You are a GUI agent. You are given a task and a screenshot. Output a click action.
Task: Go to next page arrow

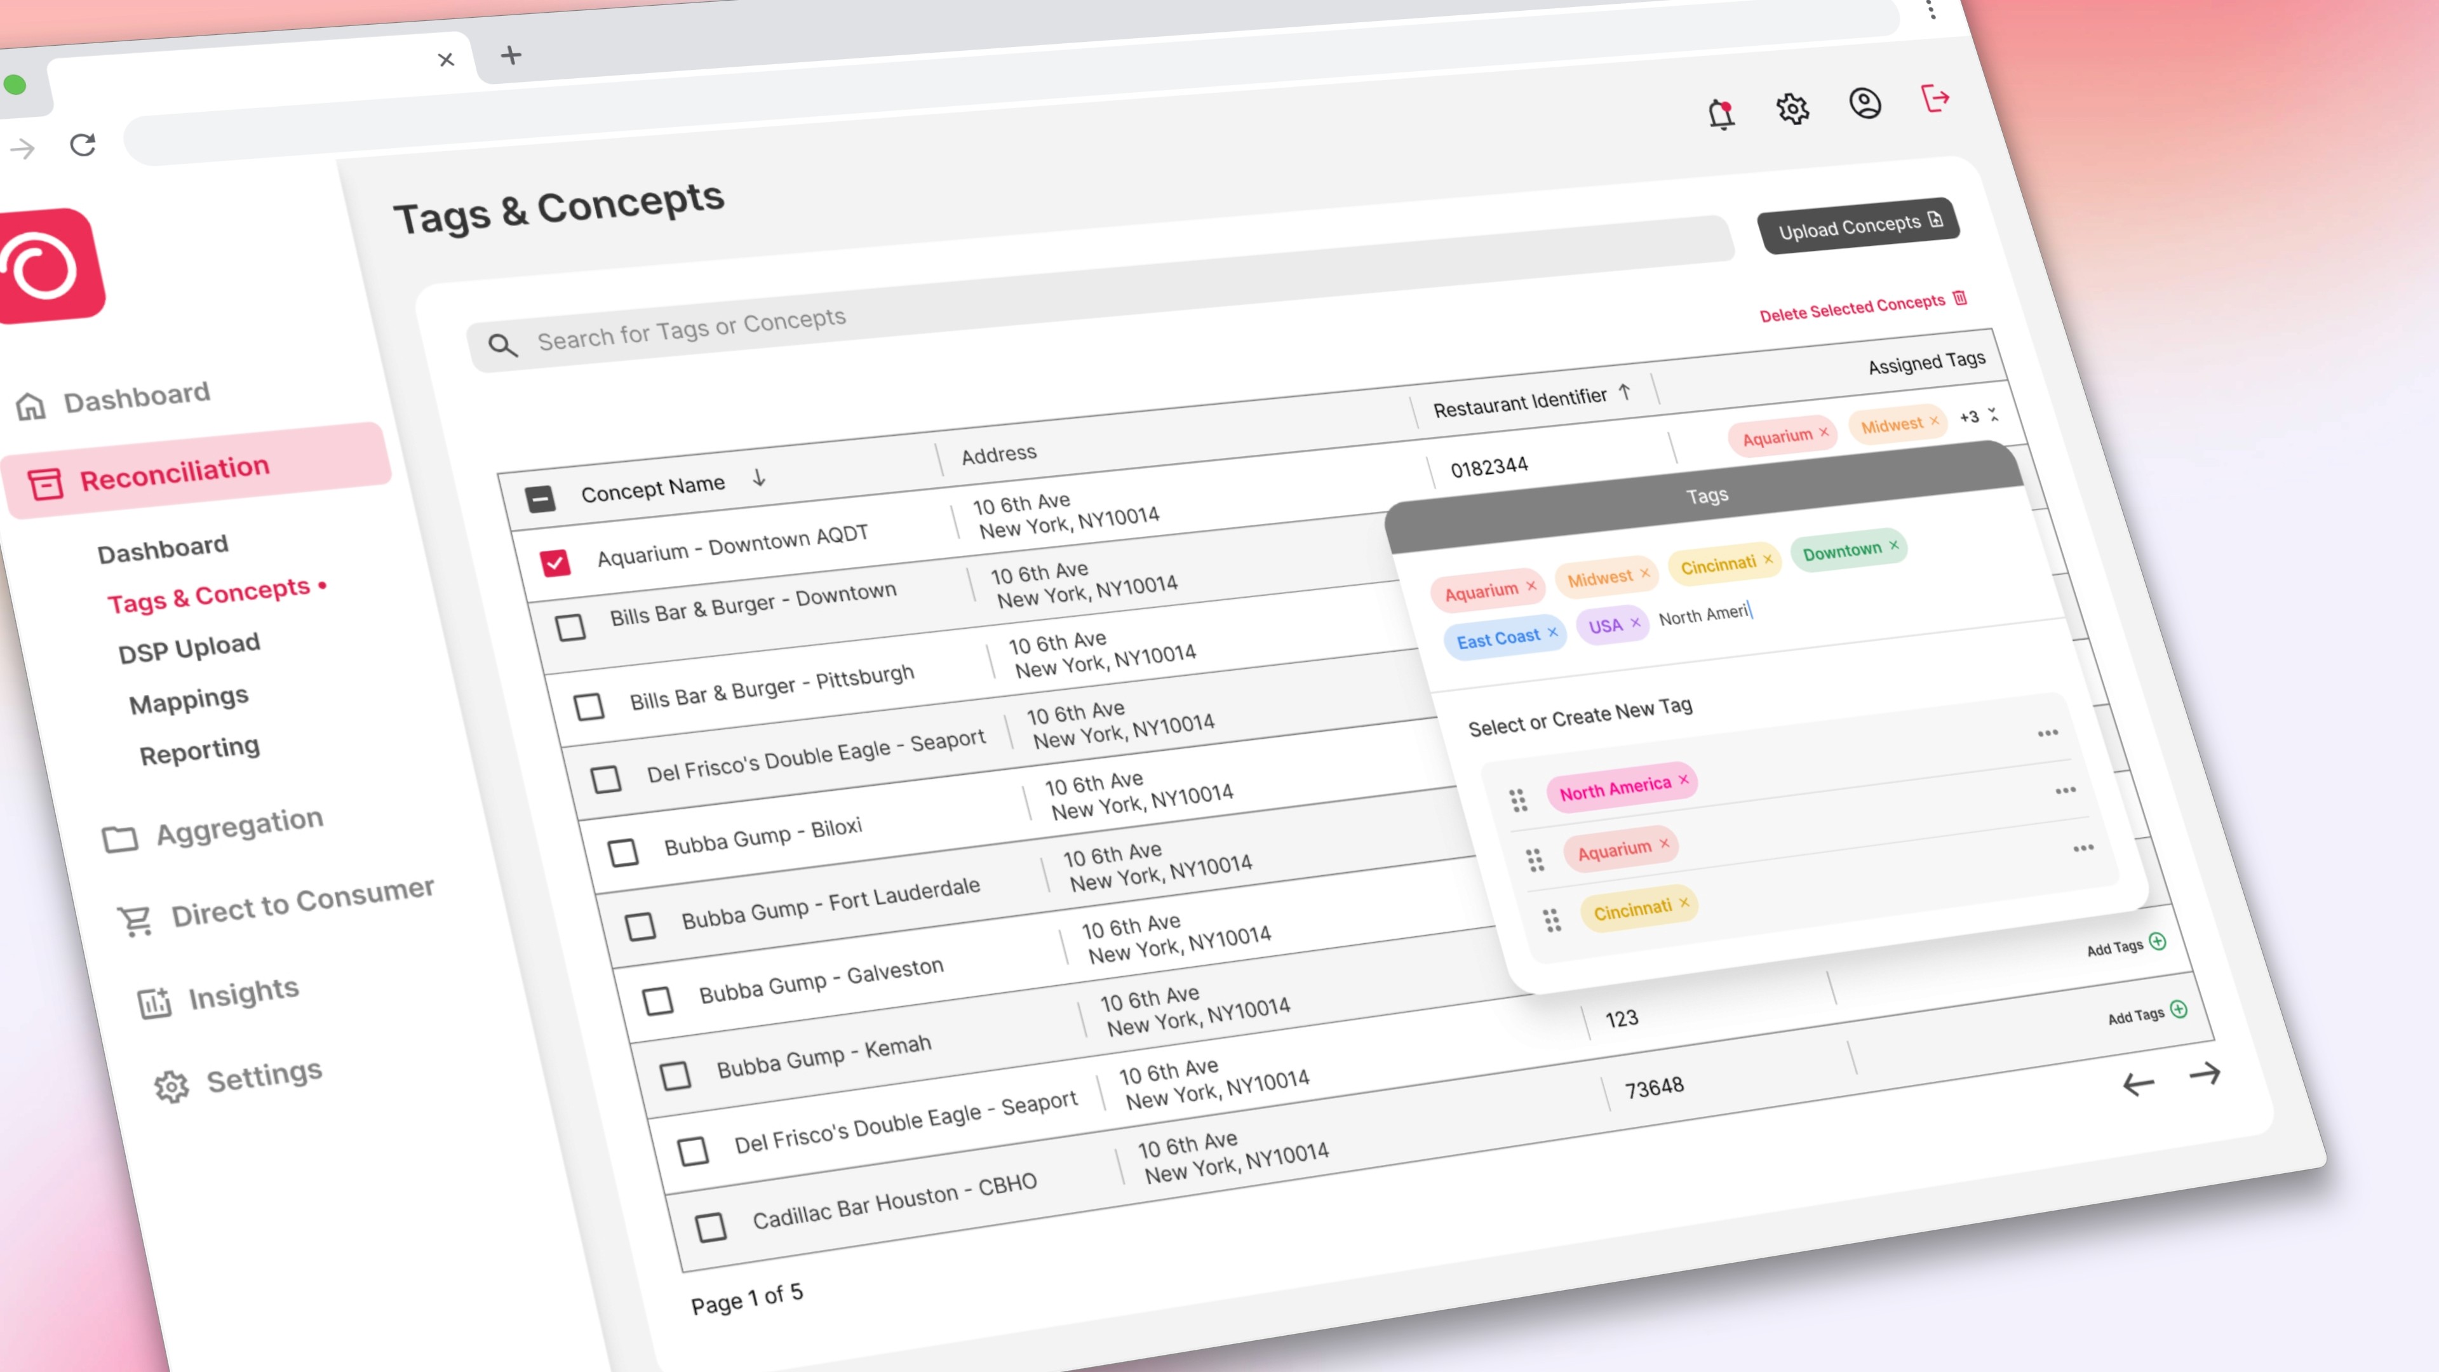click(x=2204, y=1073)
